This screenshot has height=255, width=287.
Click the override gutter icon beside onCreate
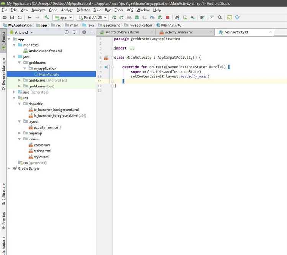point(106,67)
